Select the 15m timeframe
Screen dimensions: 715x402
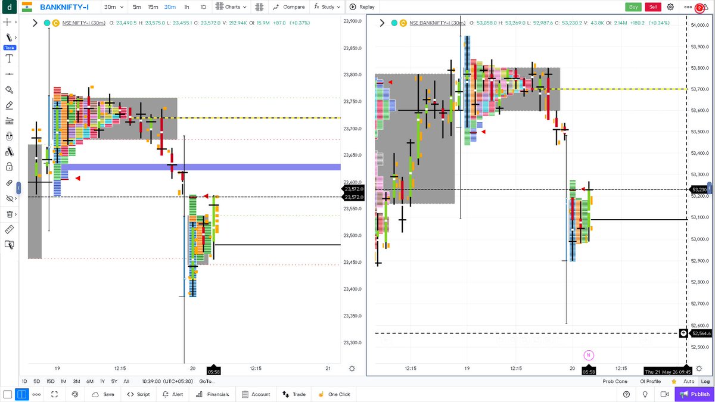(153, 7)
